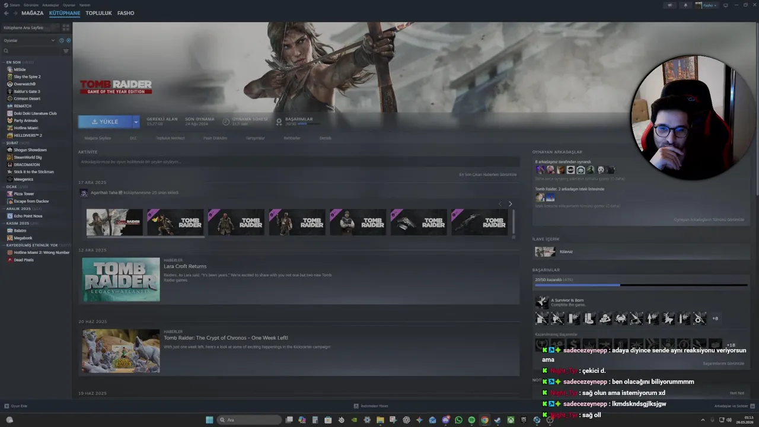The image size is (759, 427).
Task: Click achievements progress bar in panel
Action: tap(641, 285)
